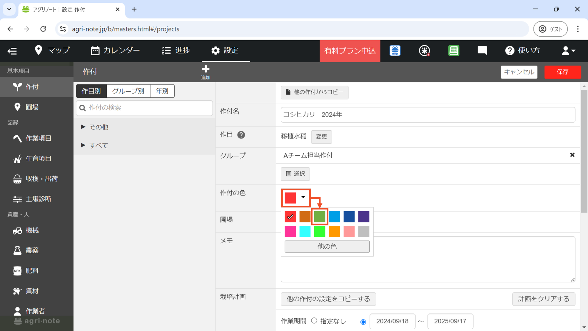The height and width of the screenshot is (331, 588).
Task: Open the blue mgr frog icon
Action: tap(395, 51)
